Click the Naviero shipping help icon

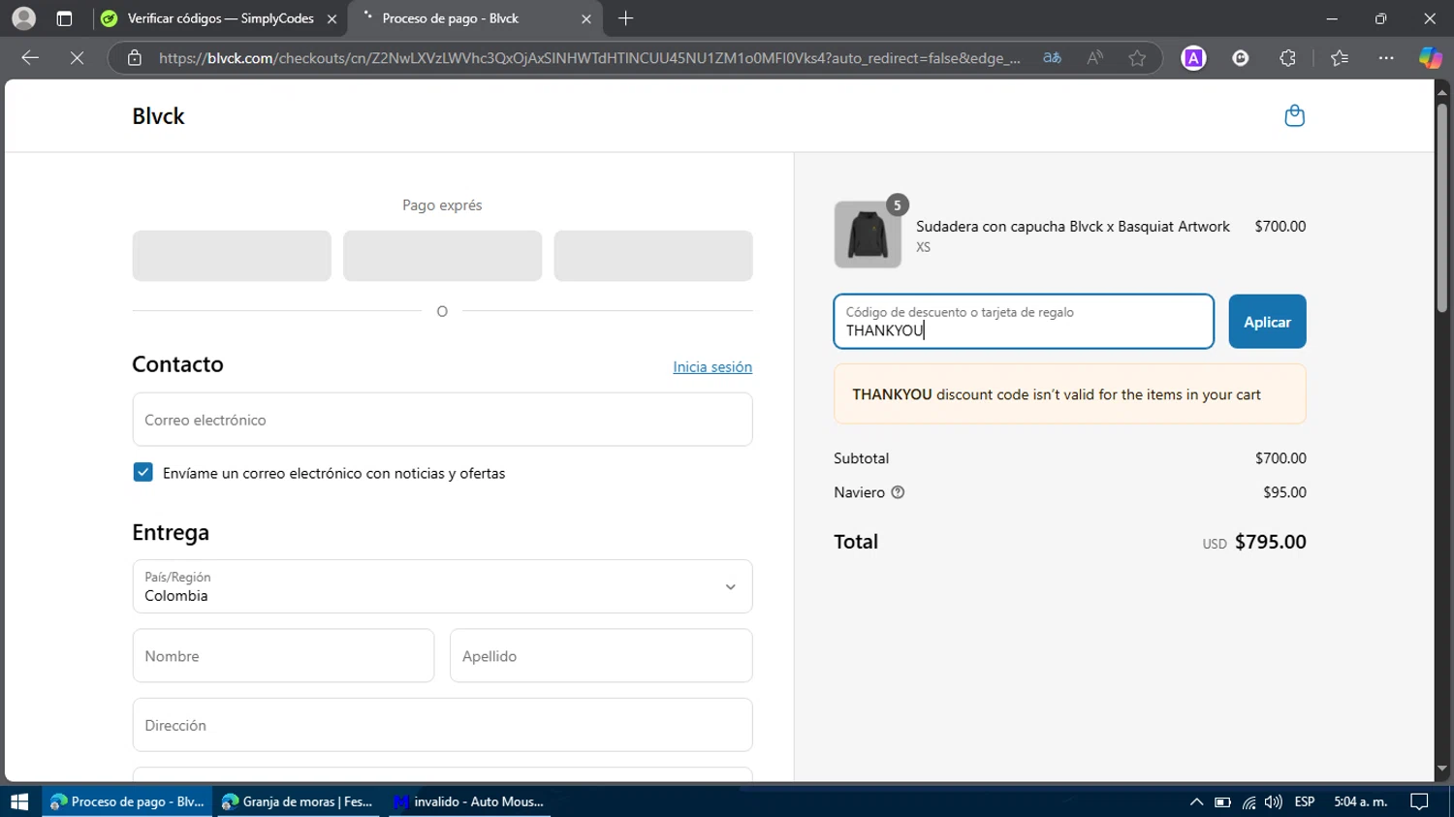[898, 492]
